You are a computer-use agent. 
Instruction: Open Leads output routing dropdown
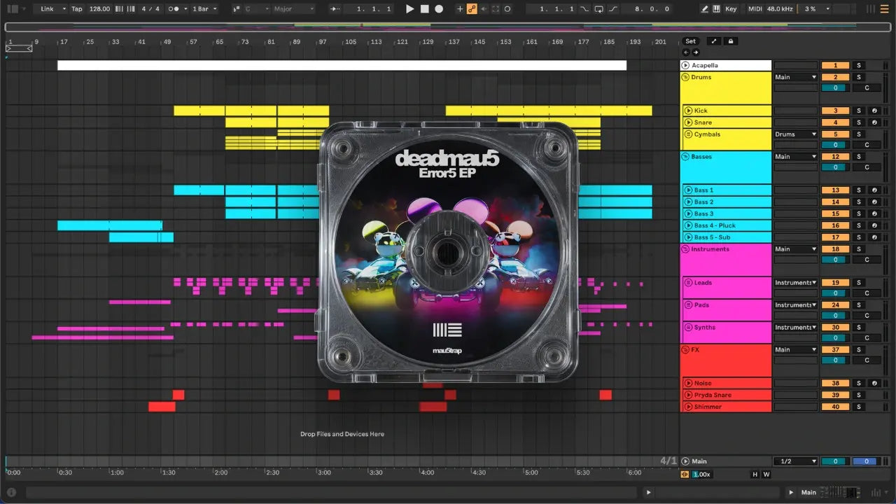point(795,283)
